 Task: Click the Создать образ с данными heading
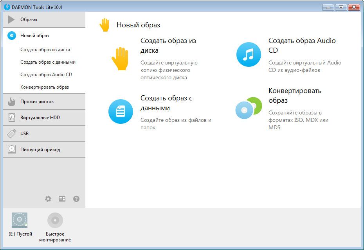(x=166, y=103)
